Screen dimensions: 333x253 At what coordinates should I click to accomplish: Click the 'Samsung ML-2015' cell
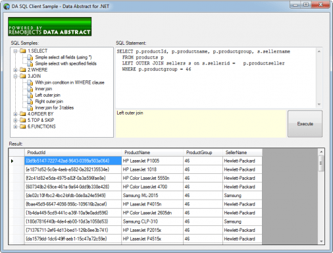click(152, 196)
